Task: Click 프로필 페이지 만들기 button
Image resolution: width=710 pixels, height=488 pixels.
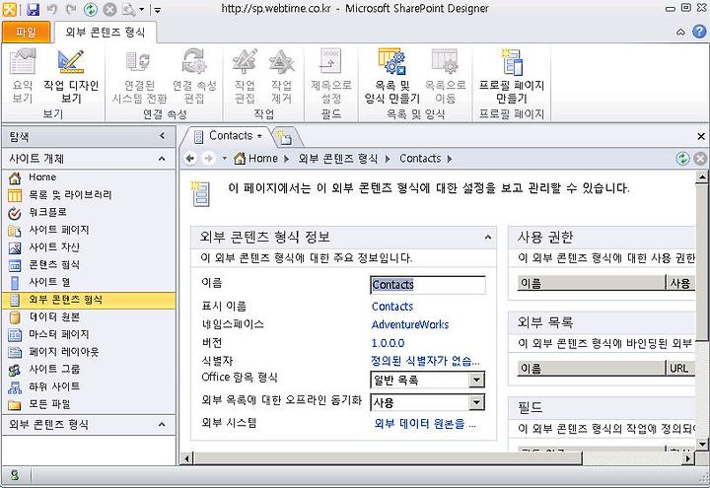Action: click(512, 76)
